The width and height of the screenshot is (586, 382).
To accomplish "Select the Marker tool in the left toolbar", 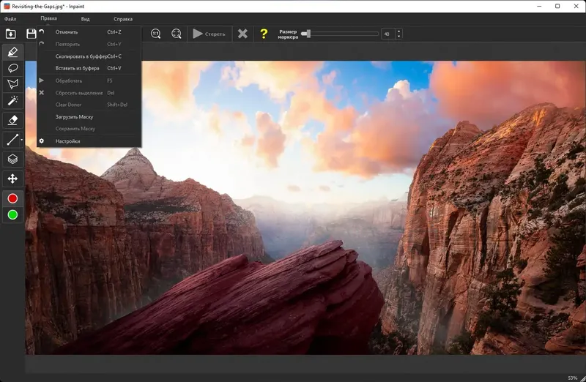I will [x=12, y=52].
